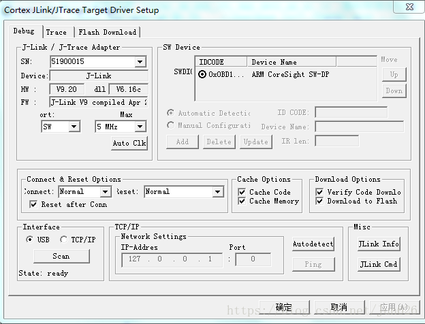This screenshot has height=324, width=425.
Task: Cancel with the 取消 button
Action: pyautogui.click(x=339, y=307)
